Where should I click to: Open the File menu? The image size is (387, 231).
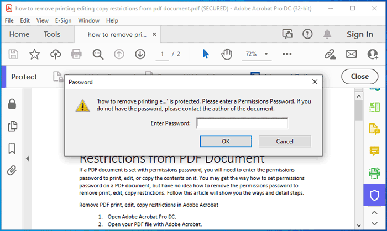pyautogui.click(x=9, y=20)
